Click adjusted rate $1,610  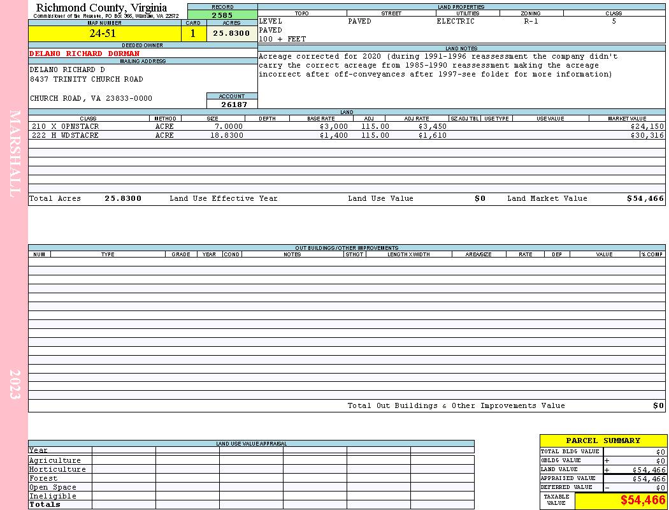(x=433, y=136)
